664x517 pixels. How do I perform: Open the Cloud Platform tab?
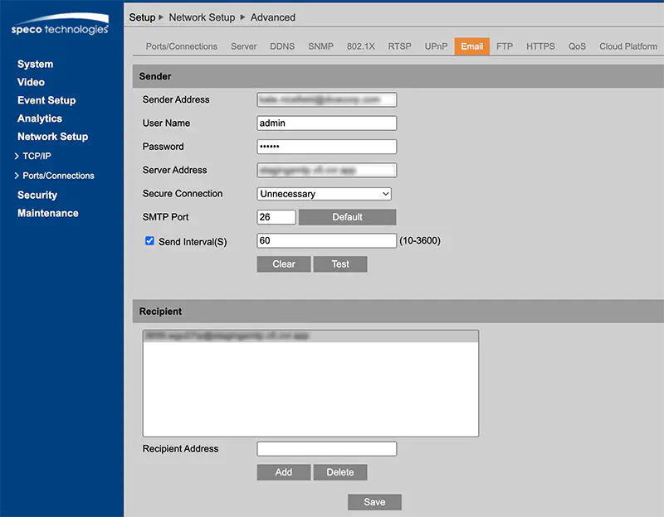click(x=628, y=46)
